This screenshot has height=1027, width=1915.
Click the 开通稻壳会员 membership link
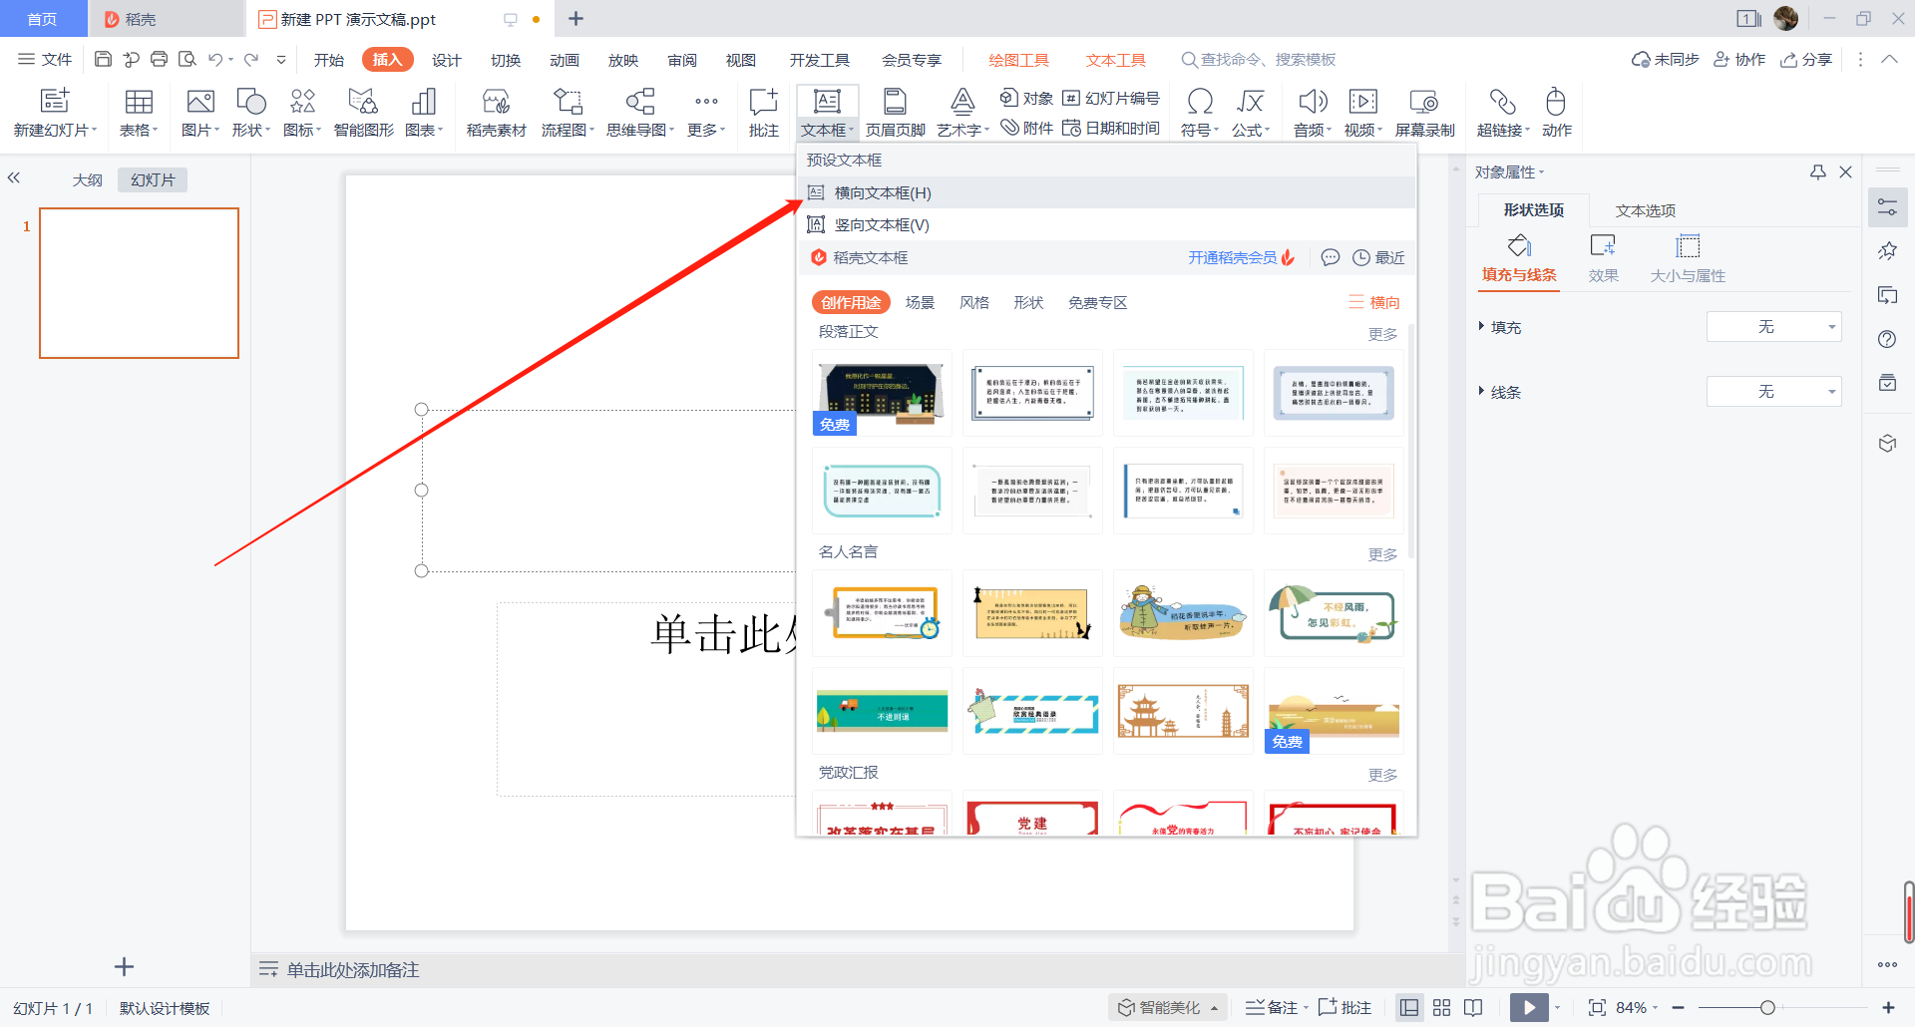1241,257
